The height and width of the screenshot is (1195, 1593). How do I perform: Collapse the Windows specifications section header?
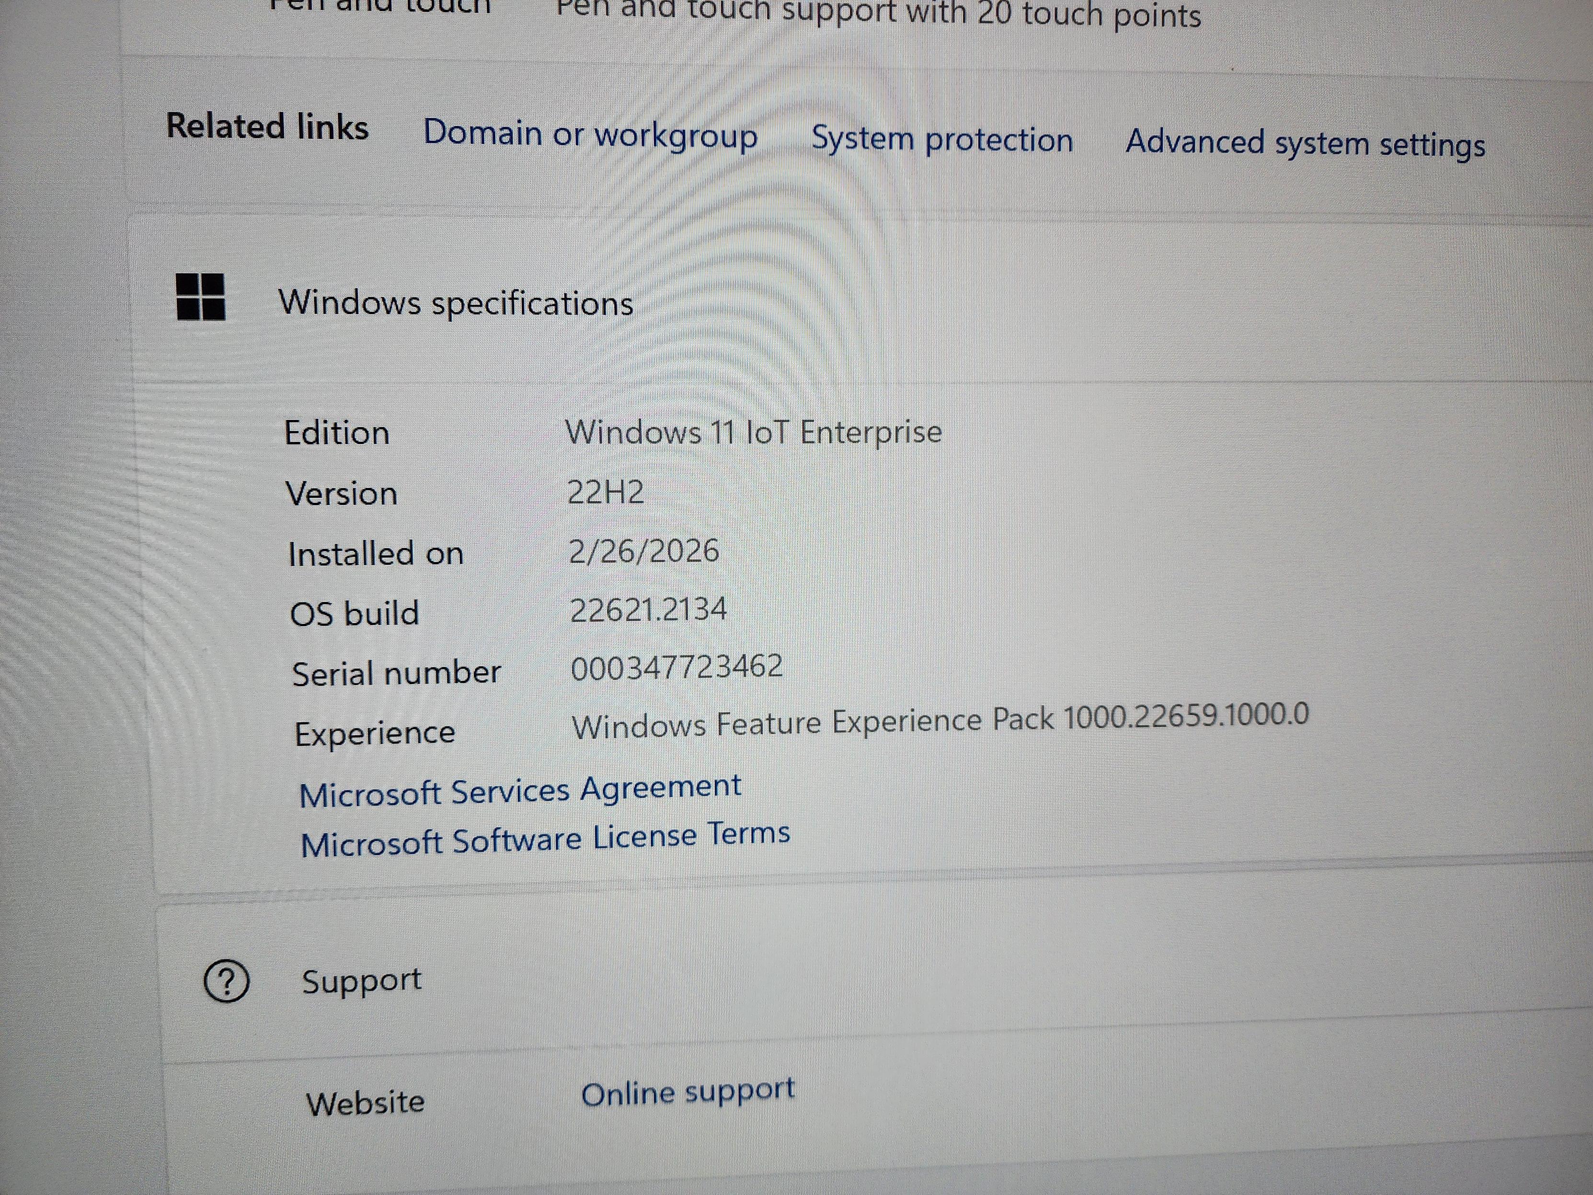pos(456,302)
